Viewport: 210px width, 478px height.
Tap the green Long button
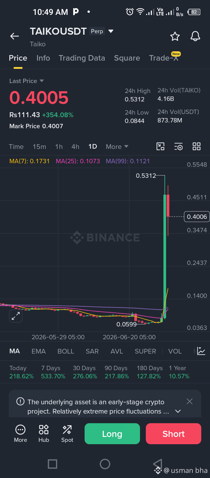click(x=112, y=434)
